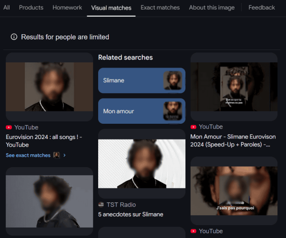Viewport: 286px width, 238px height.
Task: Open the Mon amour related search chip
Action: (x=142, y=111)
